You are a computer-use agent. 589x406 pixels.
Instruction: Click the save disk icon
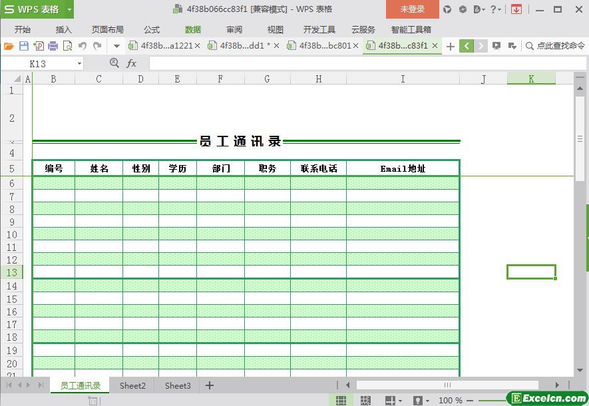point(23,46)
